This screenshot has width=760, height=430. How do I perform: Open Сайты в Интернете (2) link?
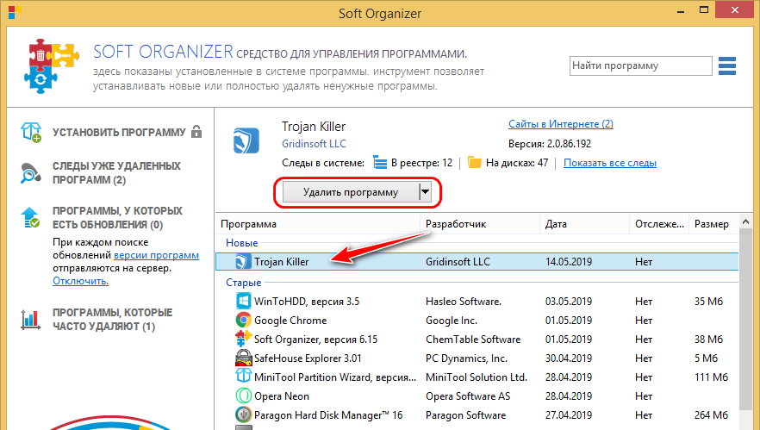561,124
